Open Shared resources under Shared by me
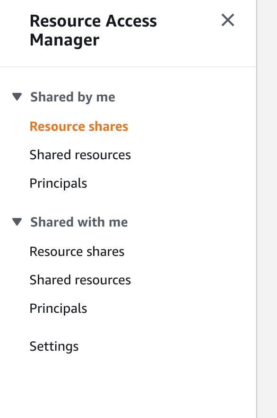 (80, 154)
